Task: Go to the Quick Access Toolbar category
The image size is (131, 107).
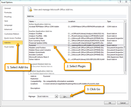Action: pos(13,38)
